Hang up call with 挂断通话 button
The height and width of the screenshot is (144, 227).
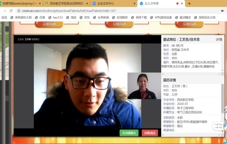tap(149, 133)
